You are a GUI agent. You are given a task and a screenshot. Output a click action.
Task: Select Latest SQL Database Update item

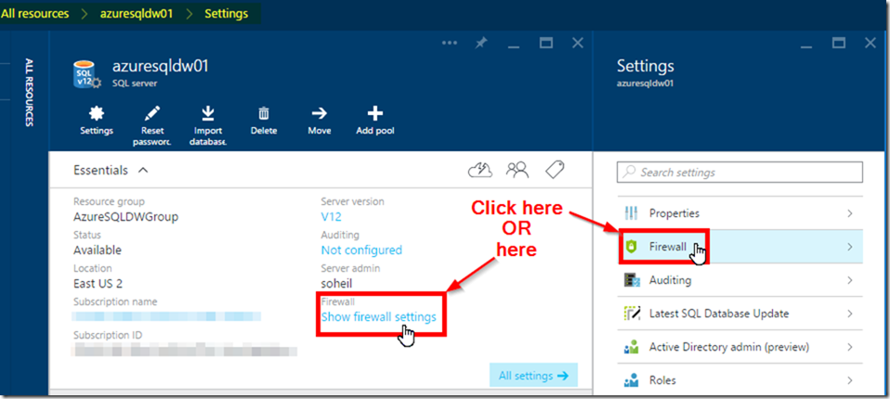coord(740,314)
